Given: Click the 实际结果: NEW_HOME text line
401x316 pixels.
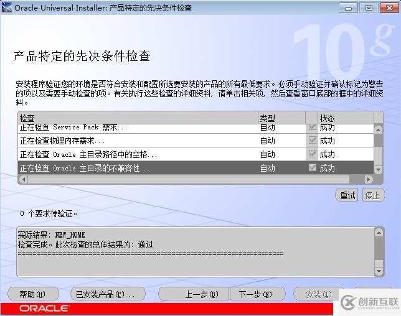Looking at the screenshot, I should (x=52, y=235).
